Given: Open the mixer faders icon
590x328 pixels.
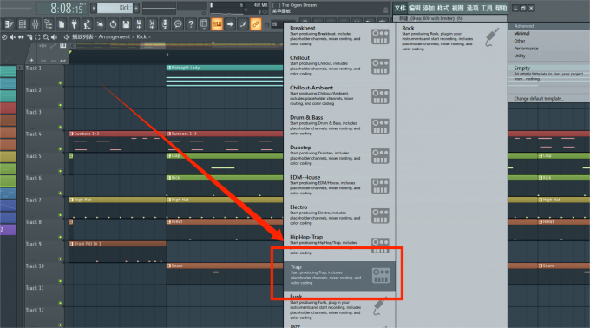Looking at the screenshot, I should click(35, 24).
